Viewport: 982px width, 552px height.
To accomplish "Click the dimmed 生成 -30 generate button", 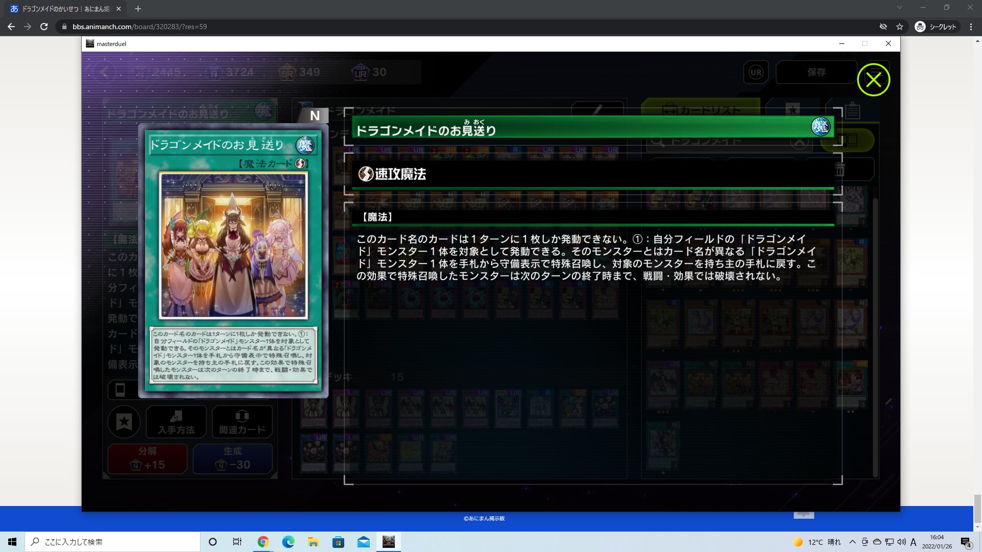I will 233,458.
